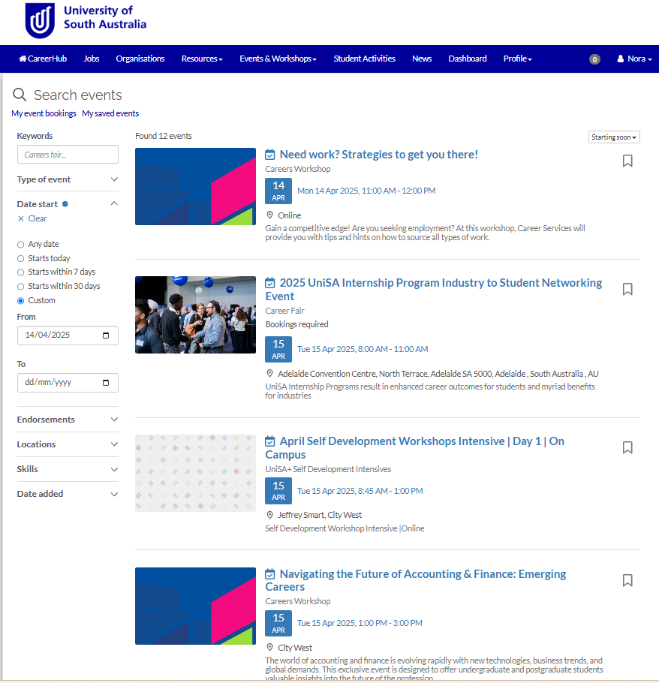Expand the Endorsements filter
659x683 pixels.
pos(68,420)
